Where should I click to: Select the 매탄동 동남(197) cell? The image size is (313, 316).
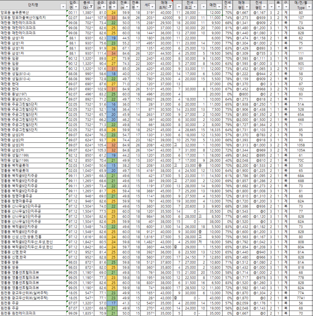33,94
